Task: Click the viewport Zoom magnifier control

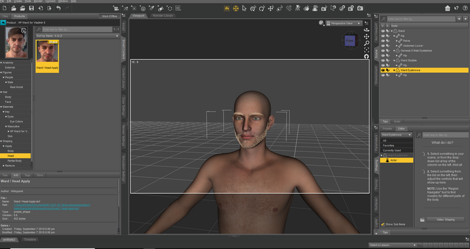Action: [367, 43]
